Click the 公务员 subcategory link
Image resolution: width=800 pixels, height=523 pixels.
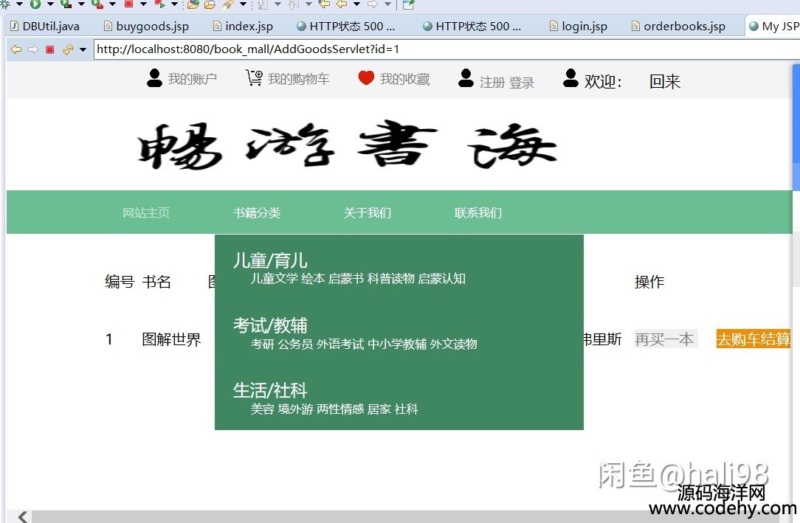[x=295, y=344]
